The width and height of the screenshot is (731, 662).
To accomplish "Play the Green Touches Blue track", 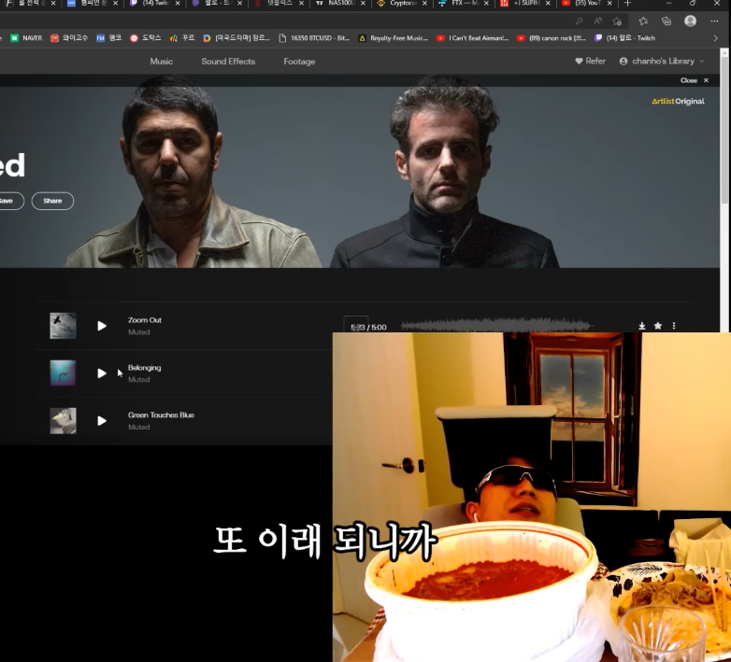I will point(102,421).
